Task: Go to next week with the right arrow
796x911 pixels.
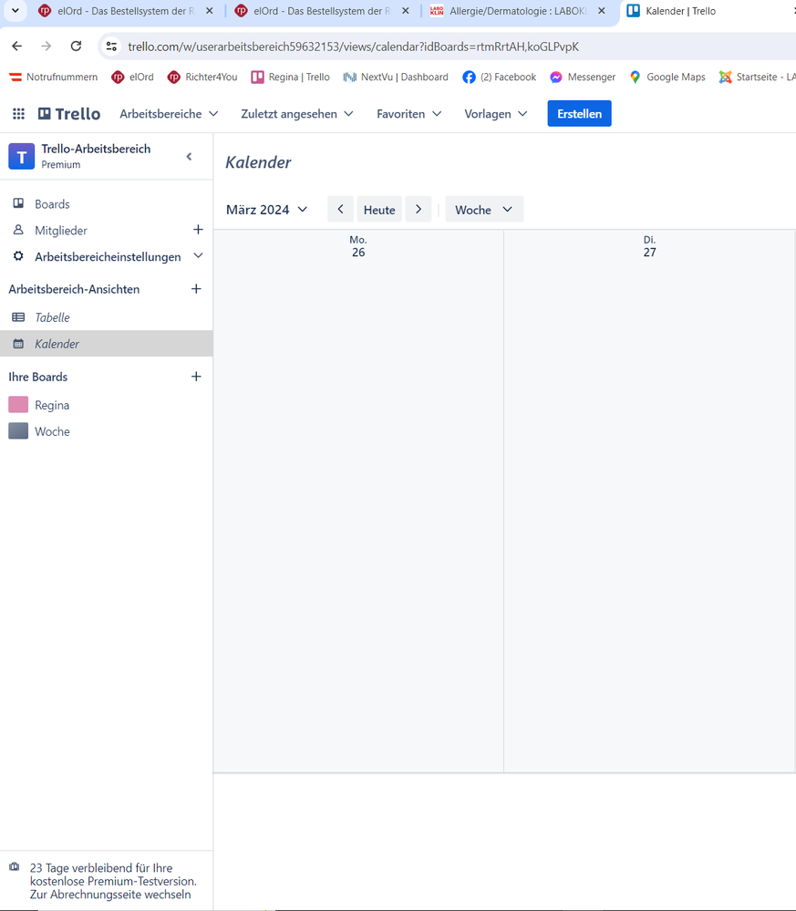Action: [419, 209]
